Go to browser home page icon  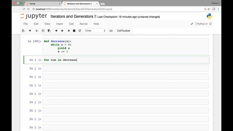[28, 9]
